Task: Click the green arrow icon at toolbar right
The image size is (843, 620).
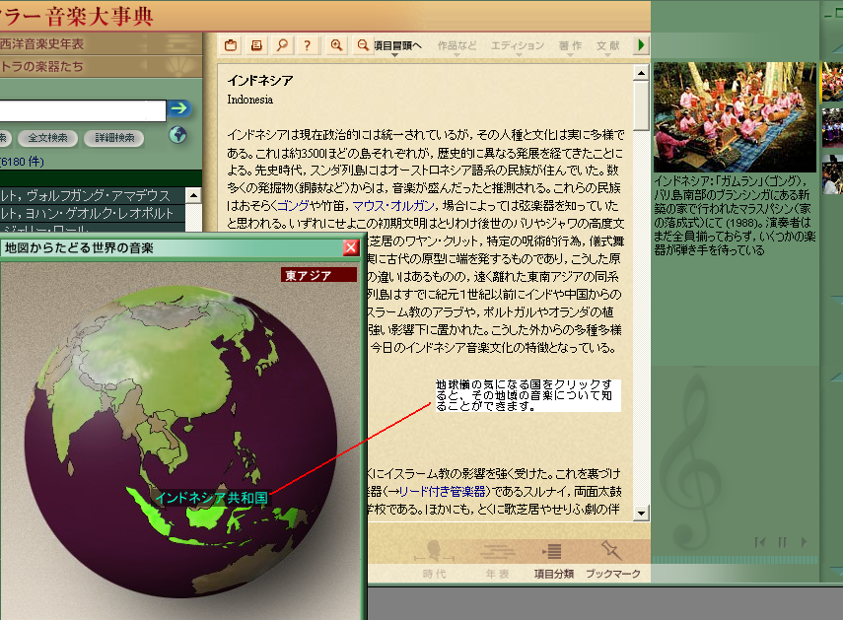Action: click(641, 44)
